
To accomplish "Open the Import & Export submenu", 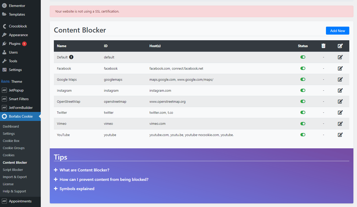I will tap(15, 177).
